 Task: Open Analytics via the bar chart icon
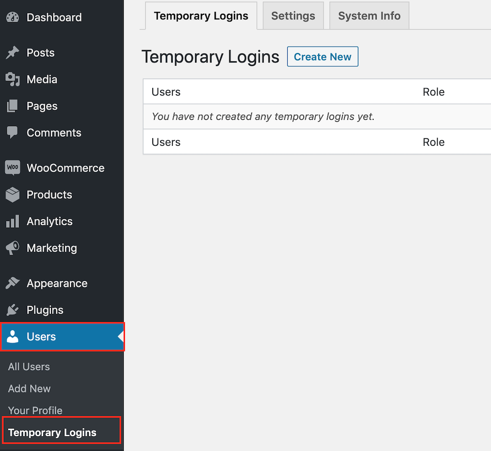coord(12,221)
